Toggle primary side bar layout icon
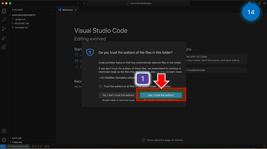 [250, 3]
